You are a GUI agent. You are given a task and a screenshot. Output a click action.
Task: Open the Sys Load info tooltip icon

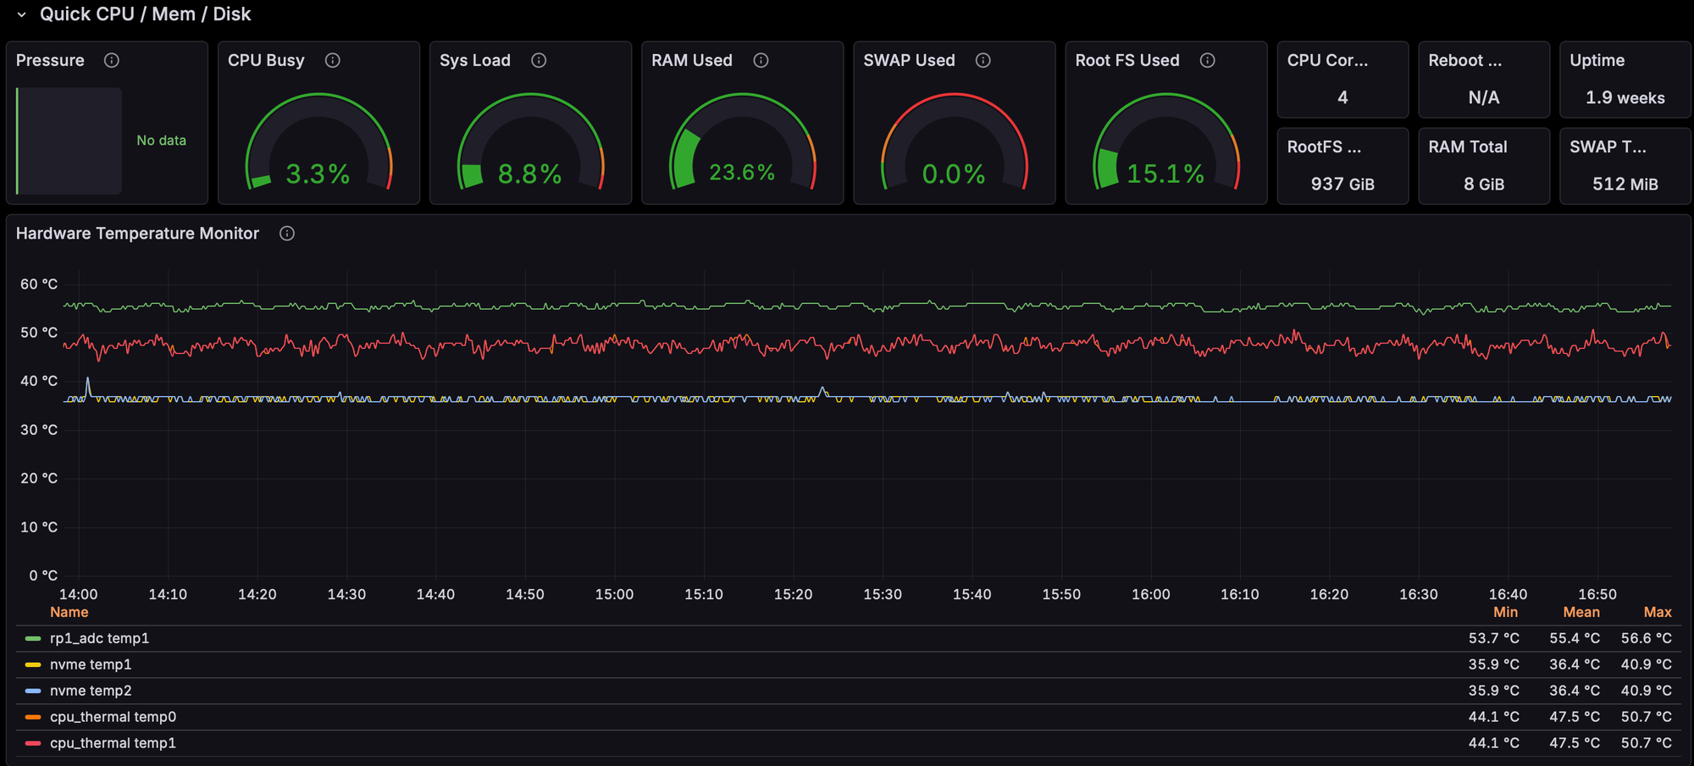point(539,60)
